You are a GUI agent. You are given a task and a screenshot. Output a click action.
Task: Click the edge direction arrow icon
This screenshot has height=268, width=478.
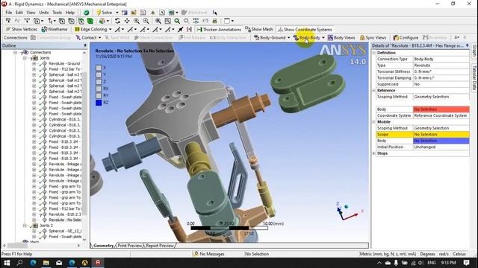coord(181,30)
